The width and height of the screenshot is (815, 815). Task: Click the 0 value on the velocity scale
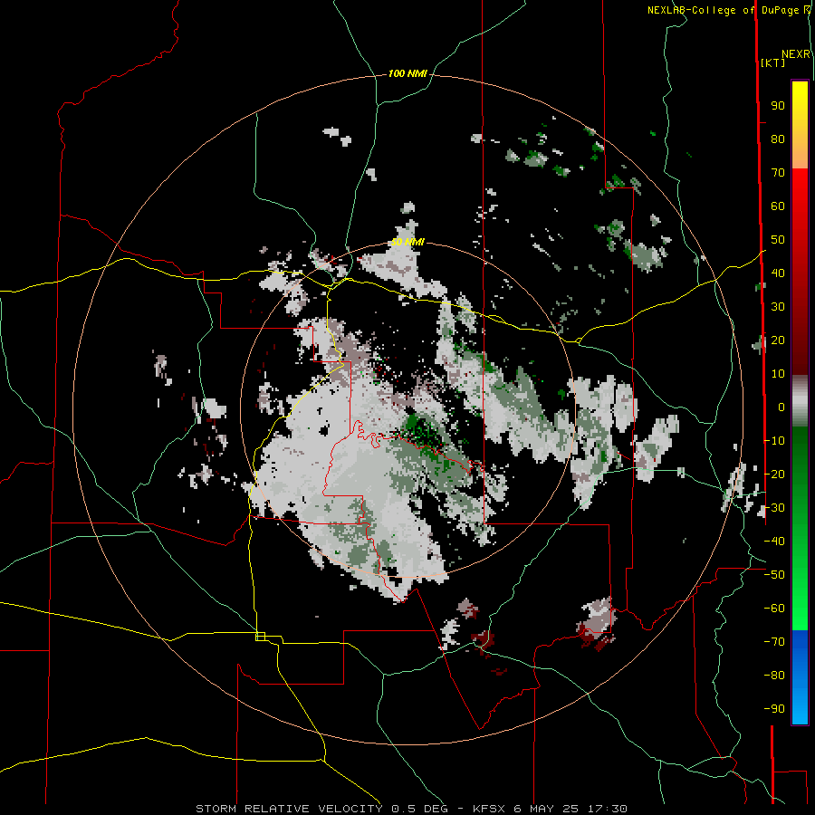click(781, 407)
